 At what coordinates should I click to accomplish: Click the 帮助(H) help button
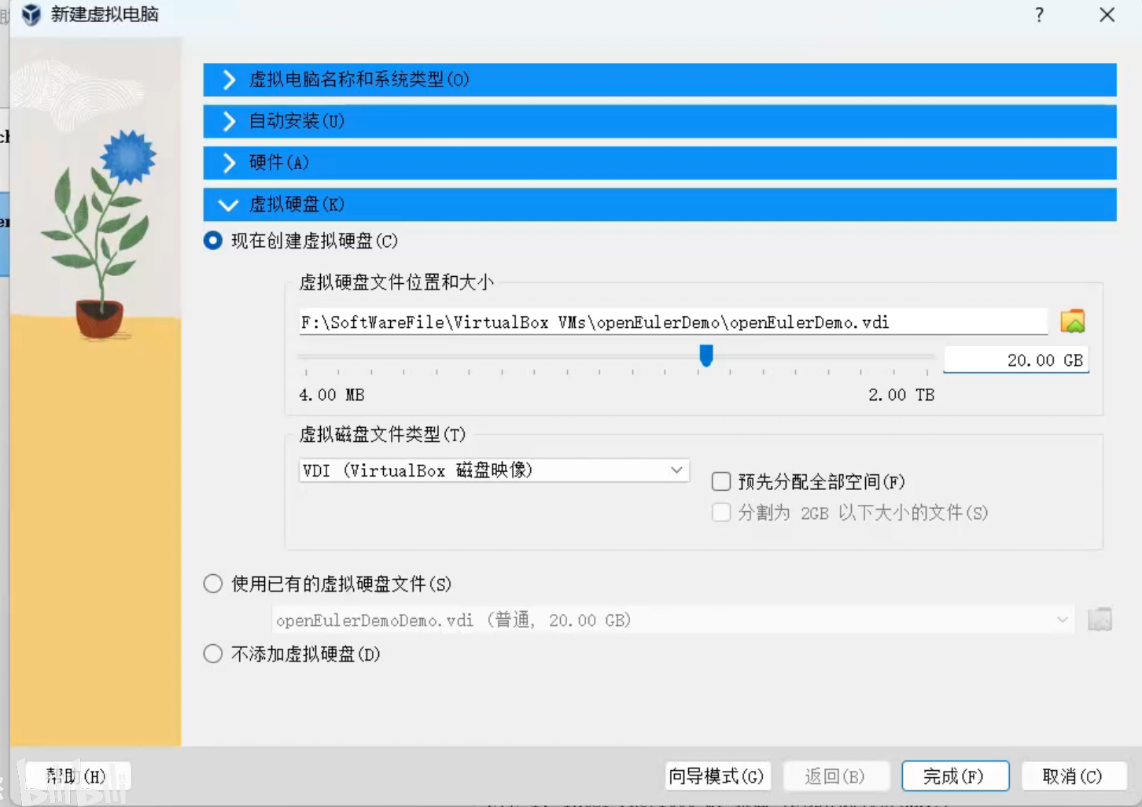(x=78, y=776)
